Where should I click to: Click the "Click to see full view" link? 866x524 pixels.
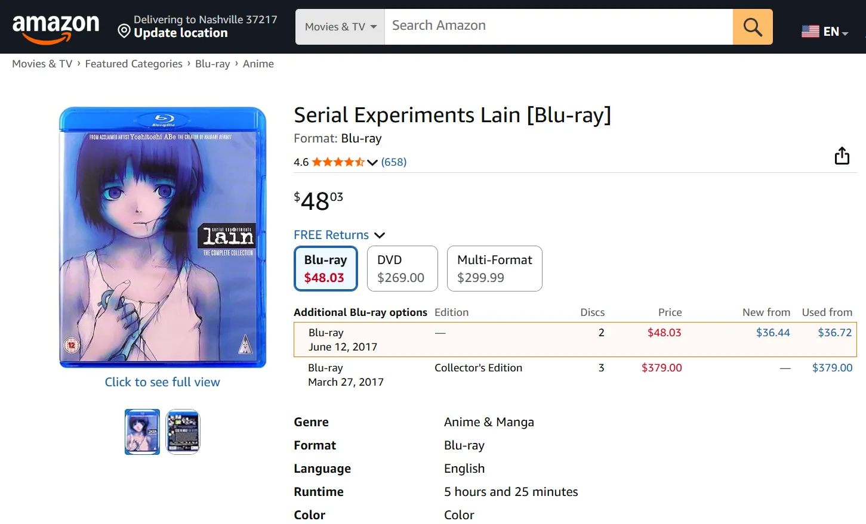pyautogui.click(x=162, y=382)
